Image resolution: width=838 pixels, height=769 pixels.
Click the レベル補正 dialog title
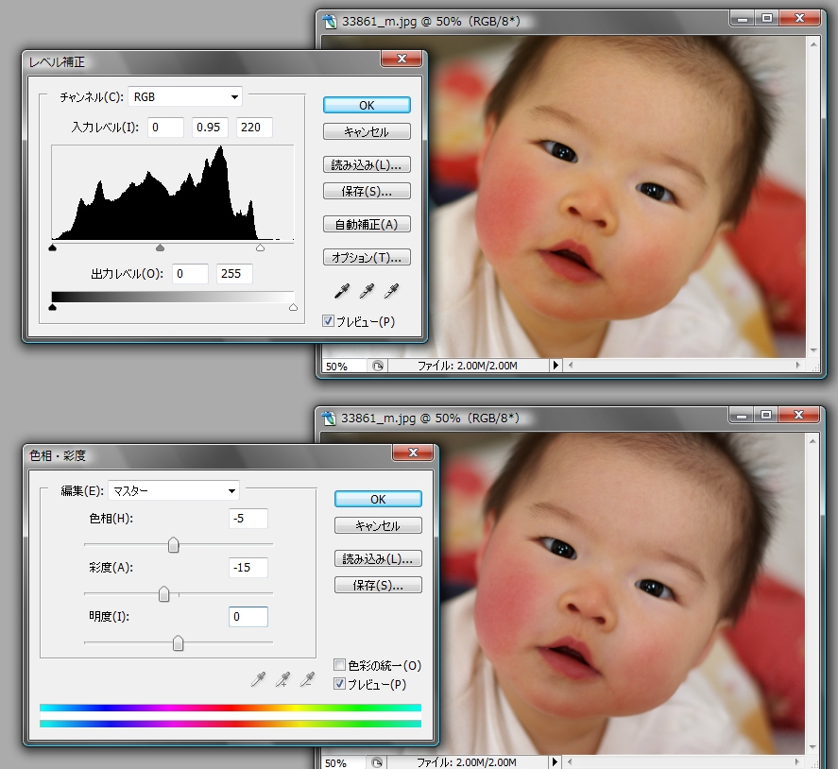pos(57,62)
